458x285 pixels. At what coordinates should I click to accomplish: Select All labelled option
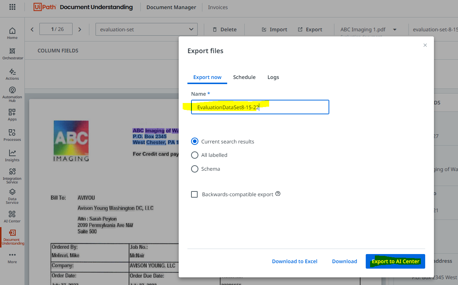click(195, 155)
